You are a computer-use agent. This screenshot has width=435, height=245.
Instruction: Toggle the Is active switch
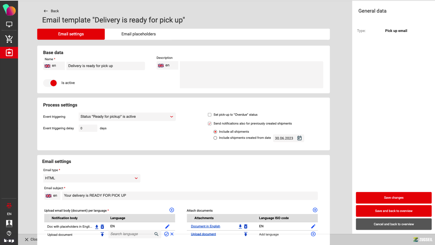coord(50,83)
